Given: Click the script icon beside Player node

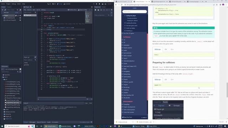Looking at the screenshot, I should [16, 16].
